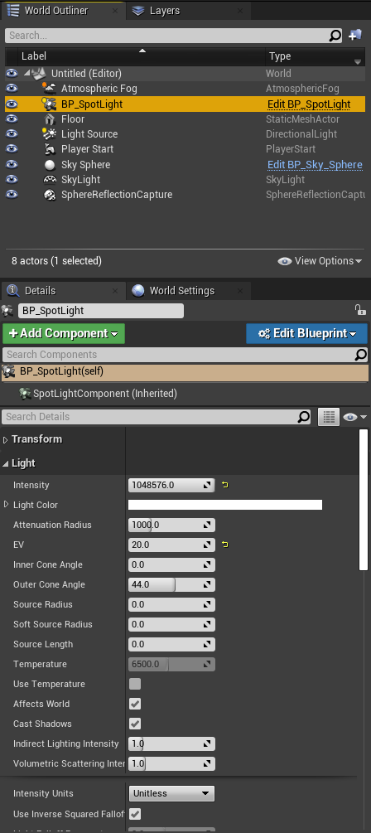The width and height of the screenshot is (371, 833).
Task: Reset Intensity to default with yellow arrow
Action: [x=225, y=485]
